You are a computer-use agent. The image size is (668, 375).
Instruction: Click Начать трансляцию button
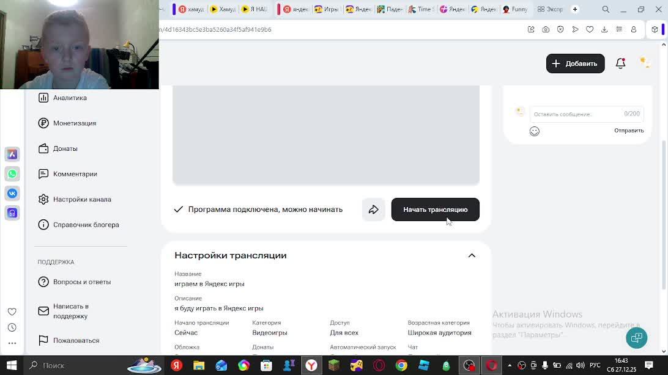tap(436, 209)
